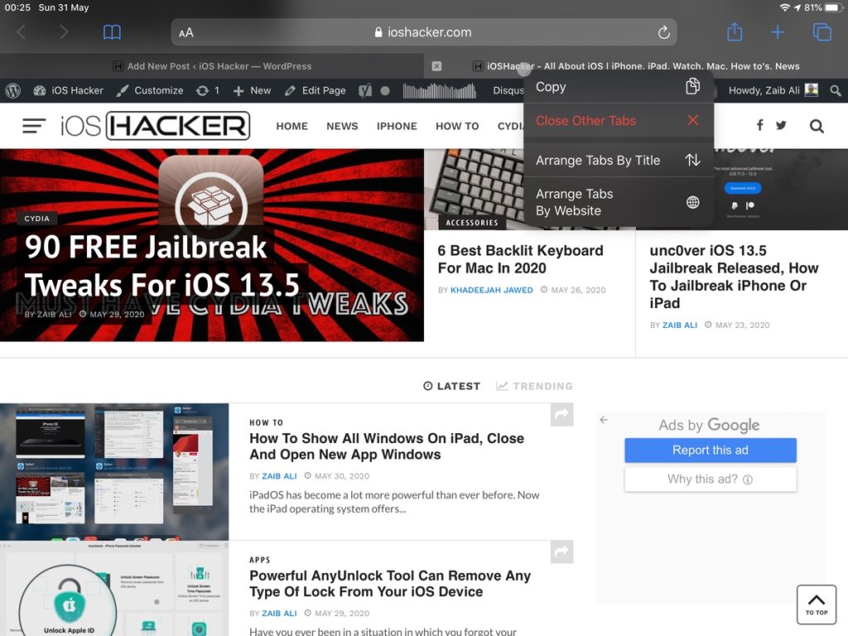The width and height of the screenshot is (848, 636).
Task: Open the WordPress logo admin menu
Action: pos(13,90)
